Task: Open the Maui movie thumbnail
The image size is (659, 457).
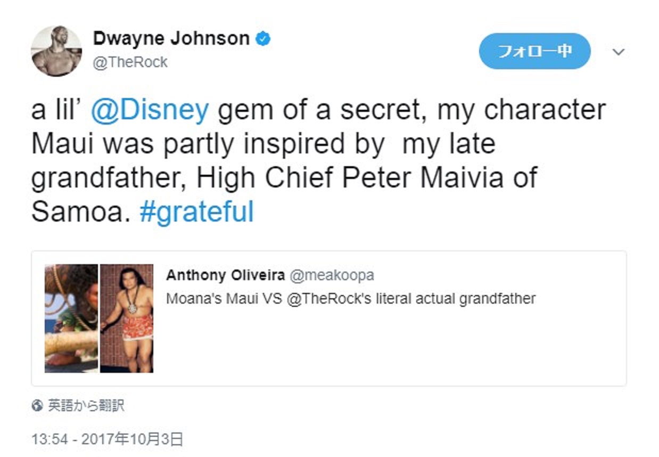Action: [x=71, y=318]
